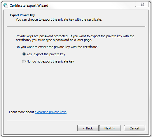This screenshot has width=152, height=137.
Task: Cancel the certificate export wizard
Action: (134, 128)
